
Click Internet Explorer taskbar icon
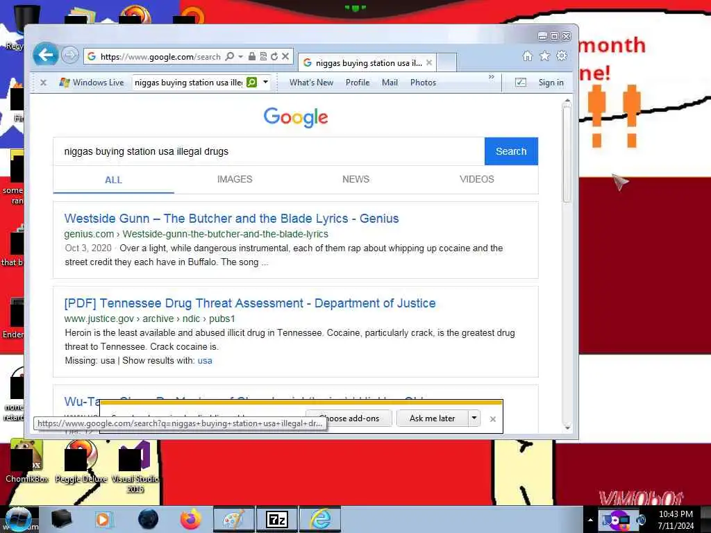320,519
